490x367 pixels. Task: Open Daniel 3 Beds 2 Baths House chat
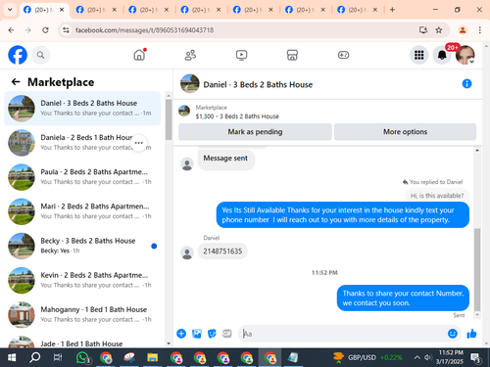pyautogui.click(x=82, y=109)
